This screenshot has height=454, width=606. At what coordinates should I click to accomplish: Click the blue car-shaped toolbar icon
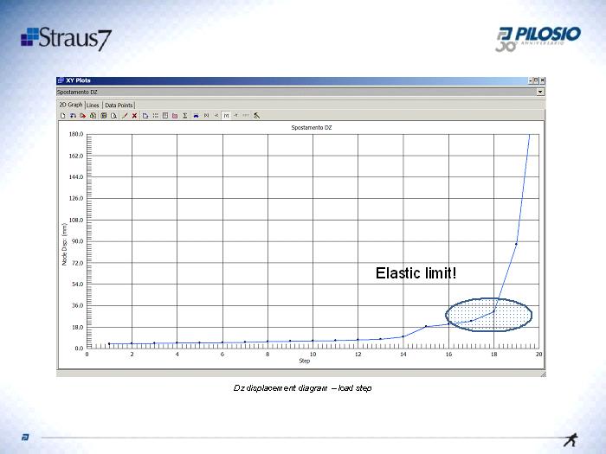point(196,115)
